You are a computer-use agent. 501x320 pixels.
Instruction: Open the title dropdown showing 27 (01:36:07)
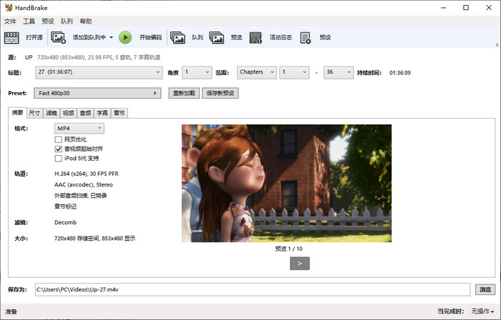pyautogui.click(x=99, y=72)
